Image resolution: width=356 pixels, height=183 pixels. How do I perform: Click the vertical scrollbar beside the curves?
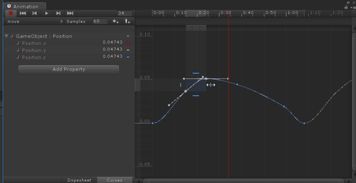click(354, 101)
